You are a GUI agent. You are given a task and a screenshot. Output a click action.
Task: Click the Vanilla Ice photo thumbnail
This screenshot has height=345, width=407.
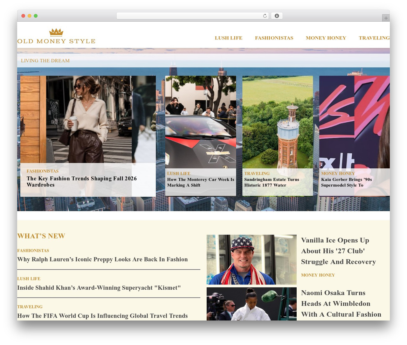click(x=252, y=260)
